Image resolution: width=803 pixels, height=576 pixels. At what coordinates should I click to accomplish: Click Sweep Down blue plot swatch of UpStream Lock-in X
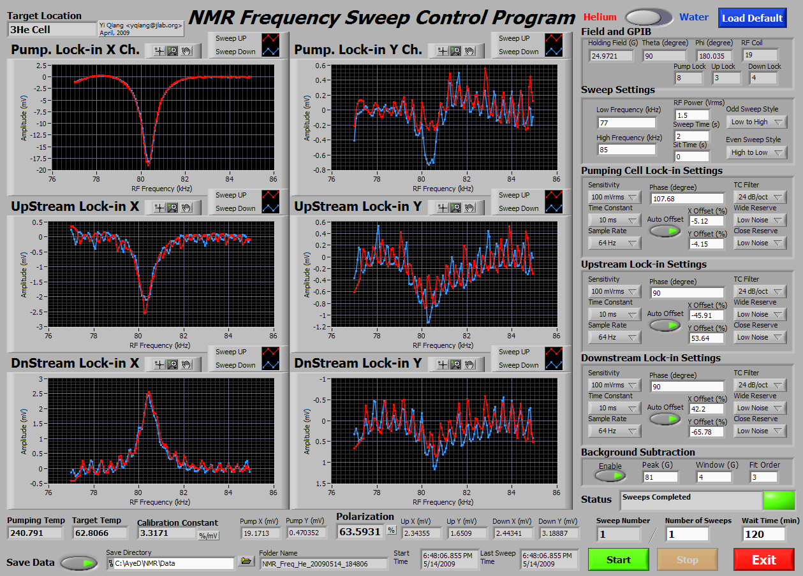[272, 208]
